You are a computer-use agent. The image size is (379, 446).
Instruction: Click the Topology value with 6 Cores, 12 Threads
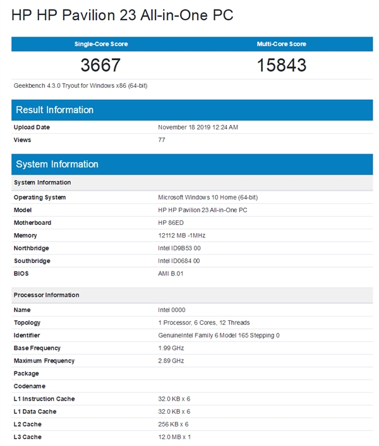(x=203, y=323)
